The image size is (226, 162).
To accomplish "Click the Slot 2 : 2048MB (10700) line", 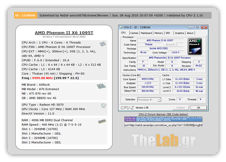I will [40, 138].
